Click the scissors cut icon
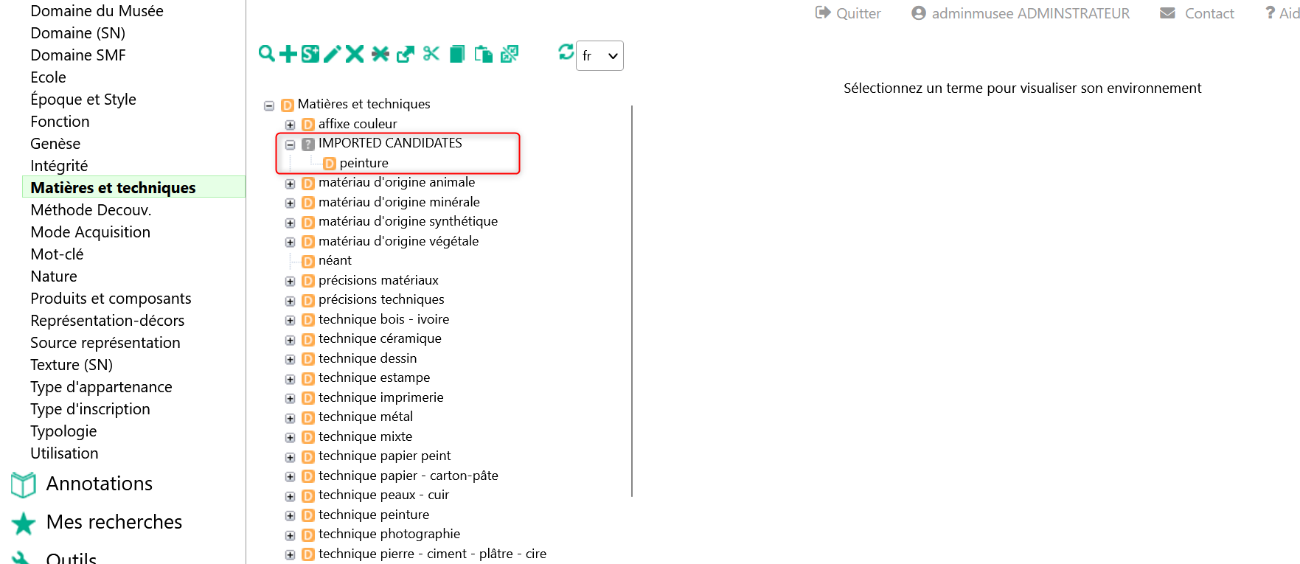This screenshot has width=1300, height=564. pos(431,54)
